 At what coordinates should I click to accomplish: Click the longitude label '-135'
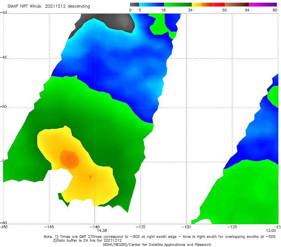pyautogui.click(x=140, y=227)
